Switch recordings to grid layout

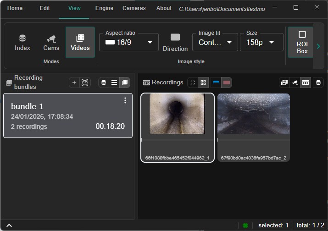click(x=203, y=82)
